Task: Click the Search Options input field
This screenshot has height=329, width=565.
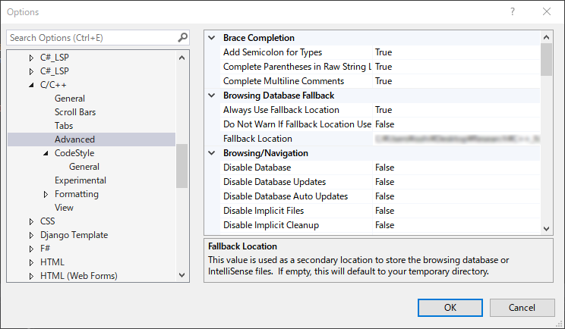Action: click(x=91, y=37)
